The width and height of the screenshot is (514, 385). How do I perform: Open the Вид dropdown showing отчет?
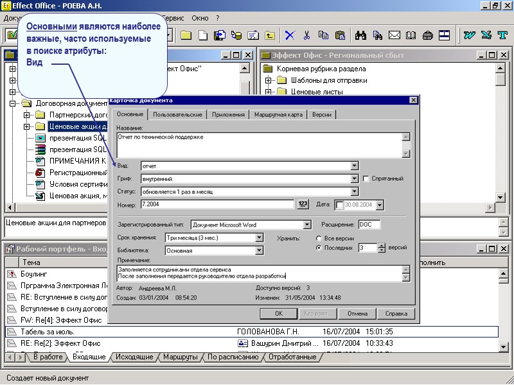click(355, 166)
